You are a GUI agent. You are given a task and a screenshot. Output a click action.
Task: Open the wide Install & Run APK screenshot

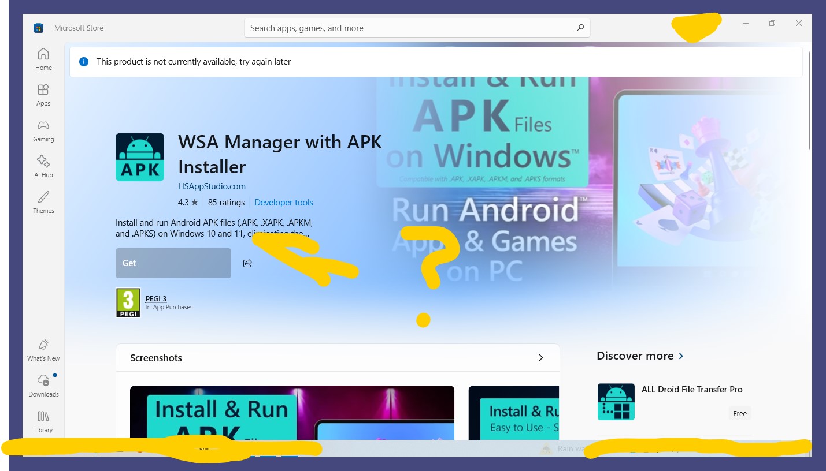[292, 413]
